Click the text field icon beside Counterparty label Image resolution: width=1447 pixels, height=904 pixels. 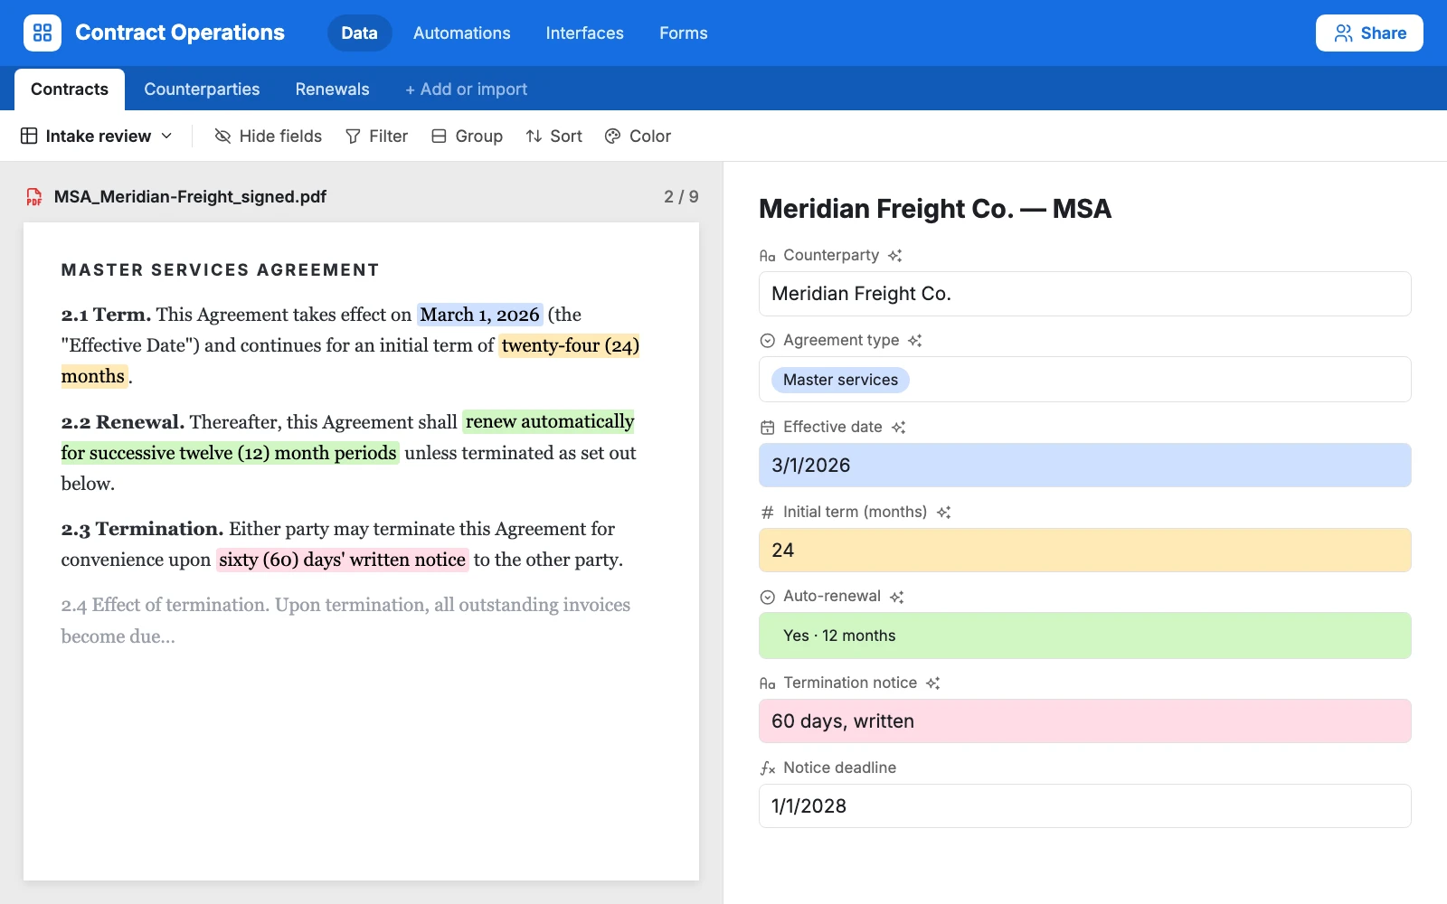[768, 256]
